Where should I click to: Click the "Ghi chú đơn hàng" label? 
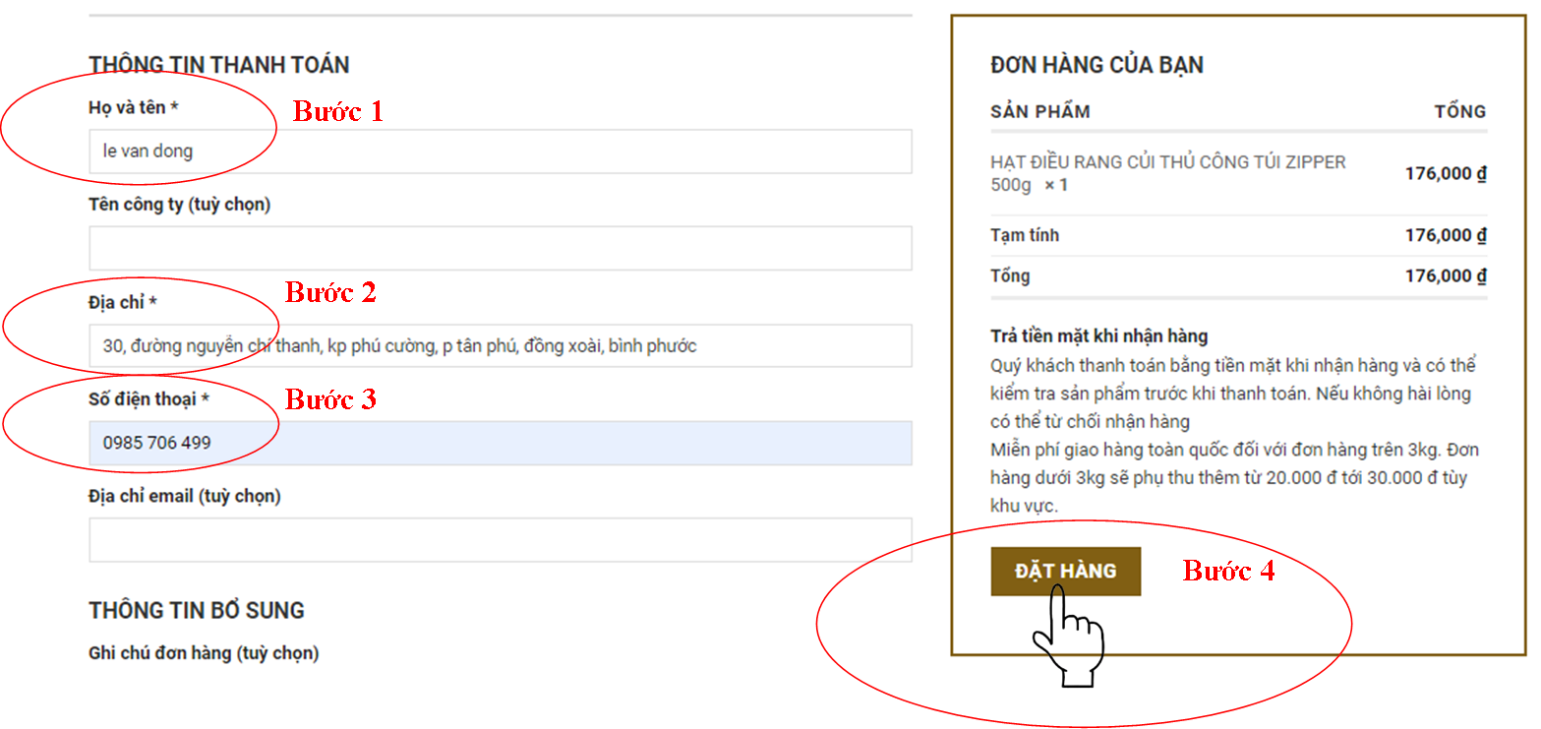pos(204,652)
